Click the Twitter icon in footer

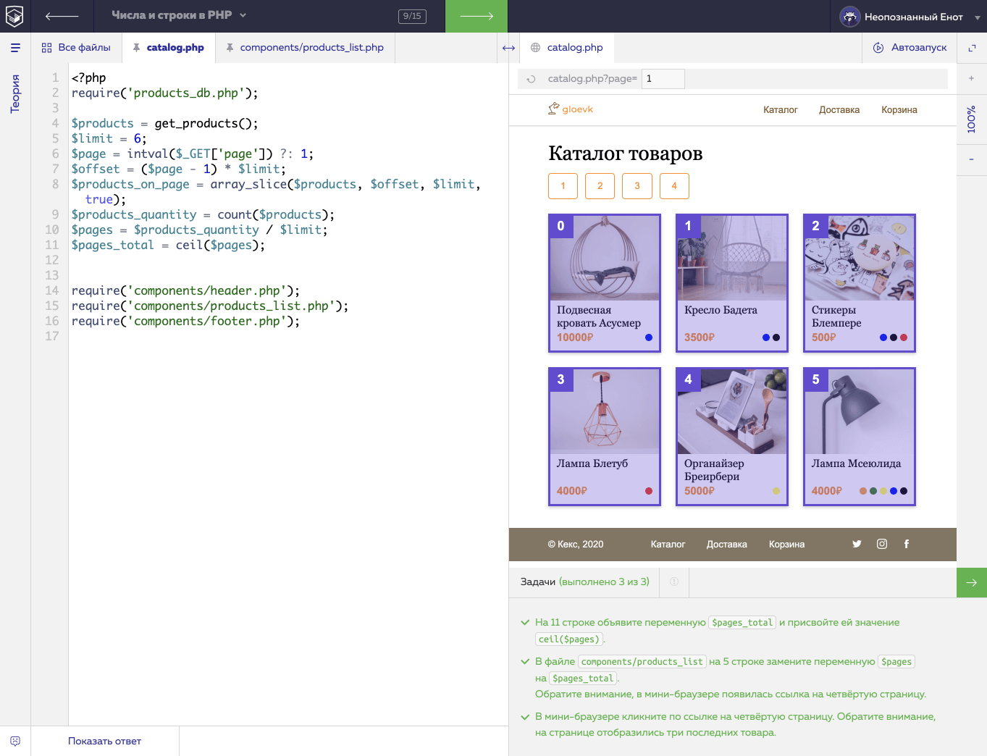pyautogui.click(x=857, y=544)
